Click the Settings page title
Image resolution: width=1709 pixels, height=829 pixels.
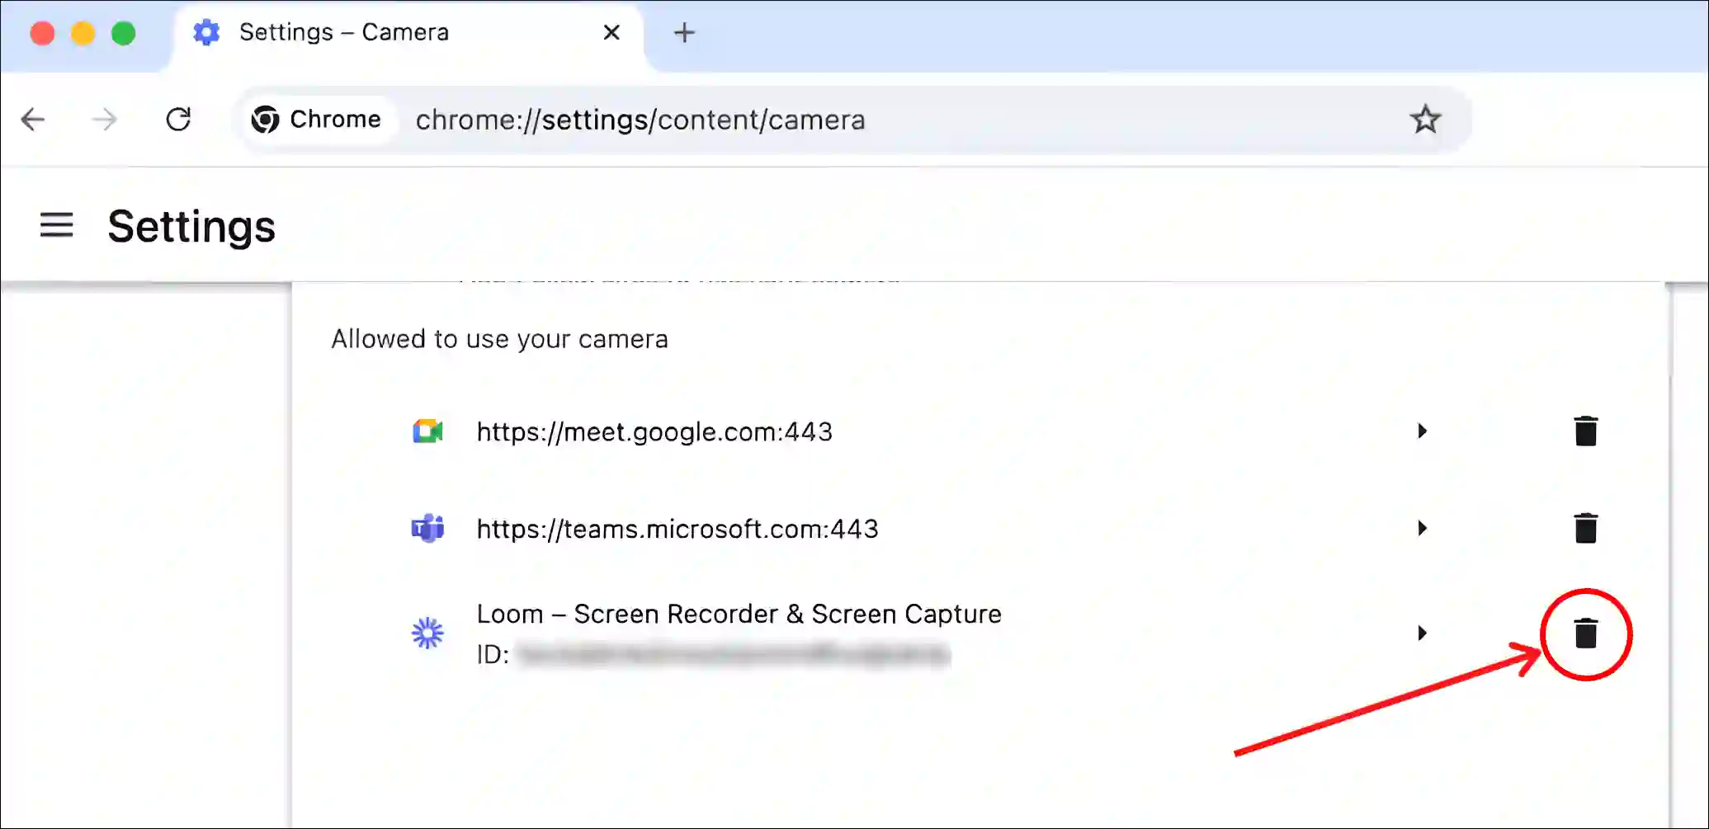point(191,227)
